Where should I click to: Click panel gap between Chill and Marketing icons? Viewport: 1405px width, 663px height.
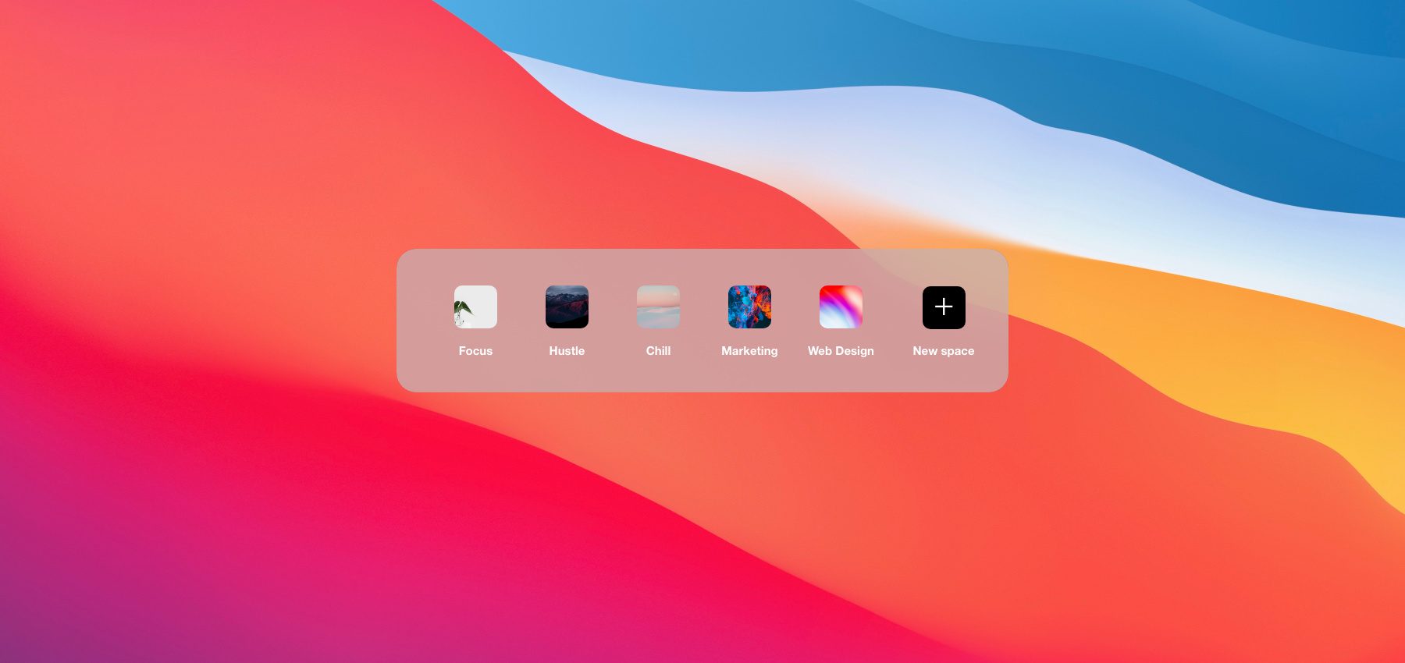coord(704,307)
